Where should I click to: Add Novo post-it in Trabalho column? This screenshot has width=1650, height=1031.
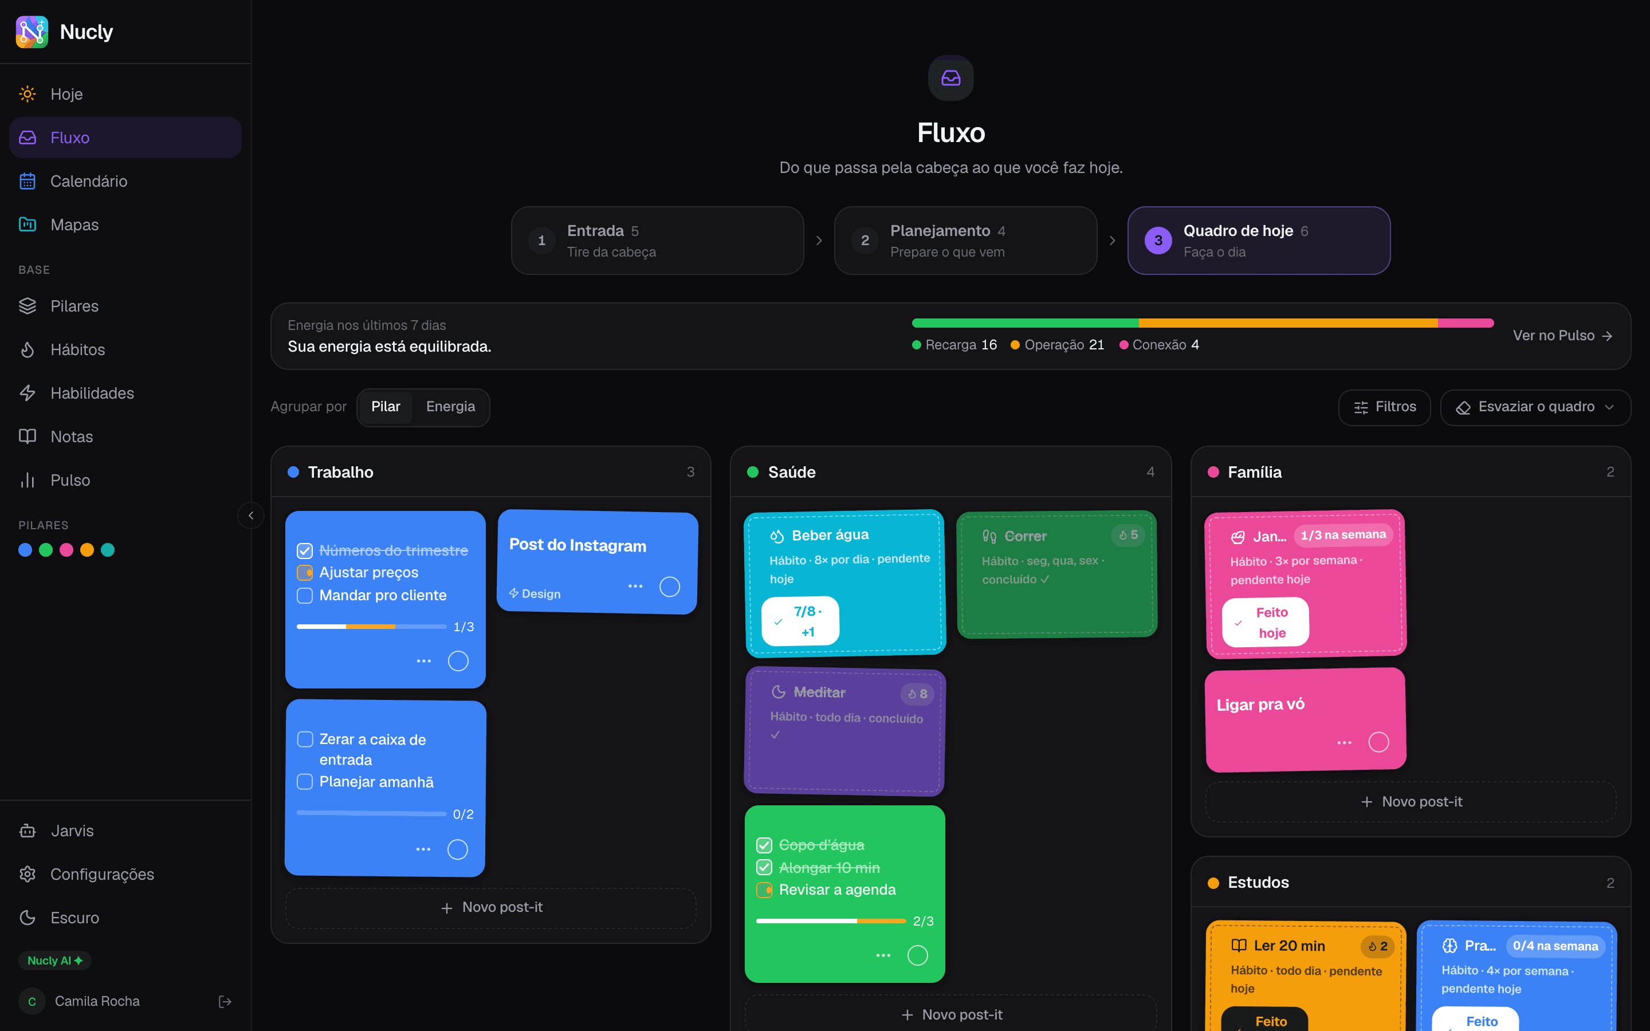click(491, 908)
